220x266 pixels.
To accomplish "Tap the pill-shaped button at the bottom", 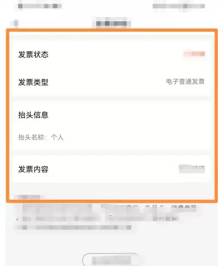I will point(110,260).
